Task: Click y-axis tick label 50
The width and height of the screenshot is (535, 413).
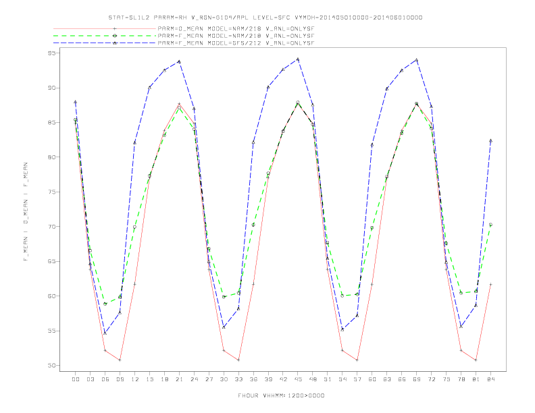Action: pyautogui.click(x=51, y=366)
